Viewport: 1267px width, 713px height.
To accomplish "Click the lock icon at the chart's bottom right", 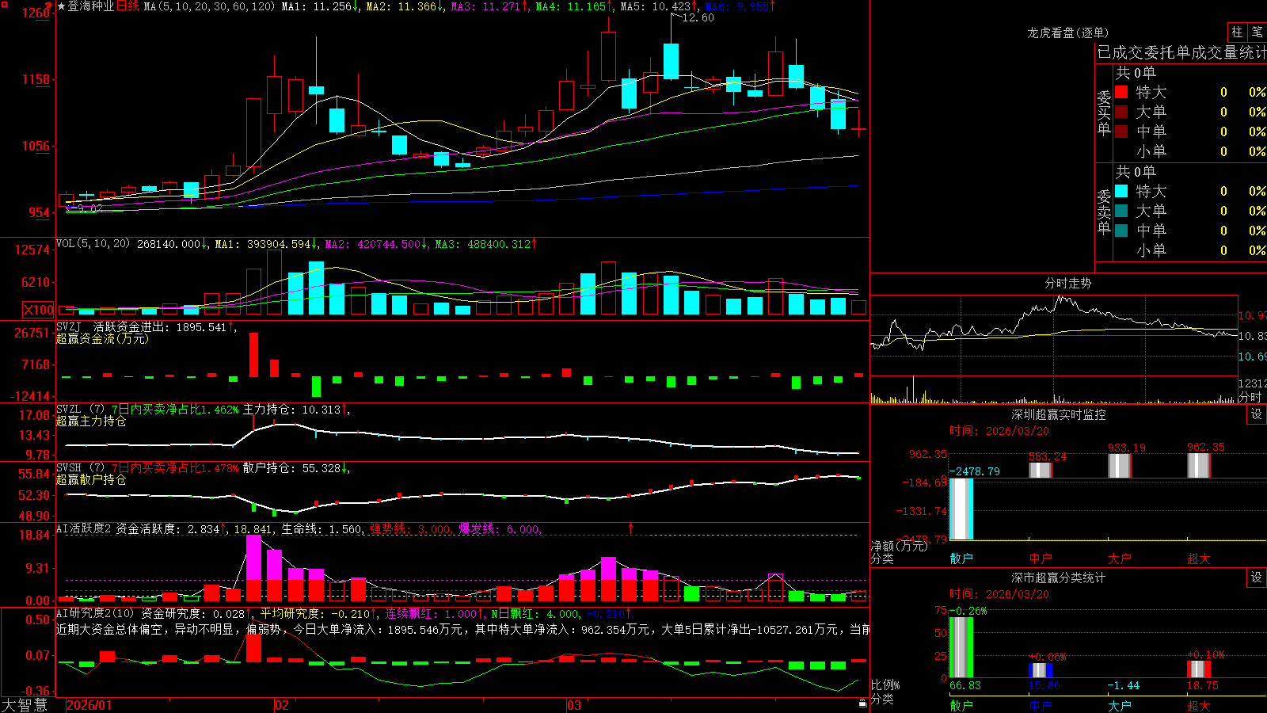I will tap(863, 703).
